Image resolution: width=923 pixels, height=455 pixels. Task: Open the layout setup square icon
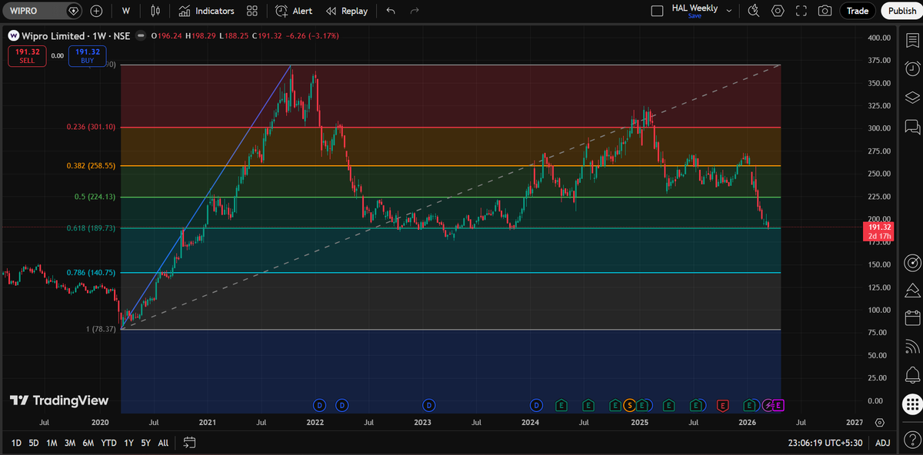click(x=656, y=11)
